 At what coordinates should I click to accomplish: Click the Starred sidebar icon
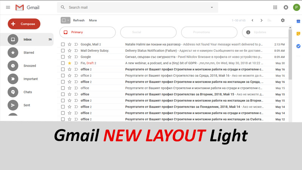[x=13, y=53]
